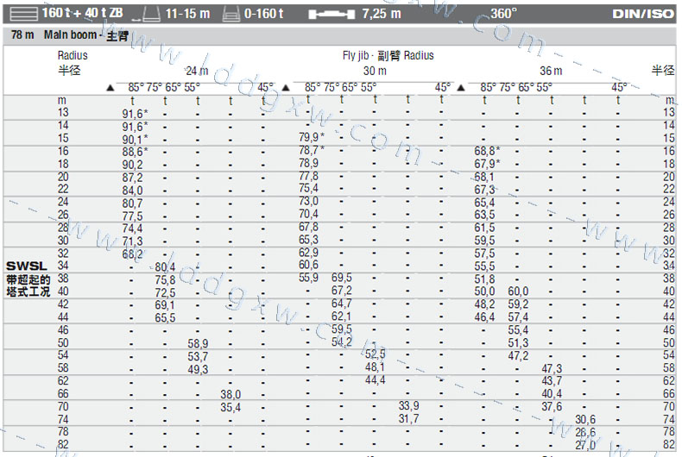Click the 68,8* value in the 36 m jib column
This screenshot has width=682, height=457.
point(486,151)
